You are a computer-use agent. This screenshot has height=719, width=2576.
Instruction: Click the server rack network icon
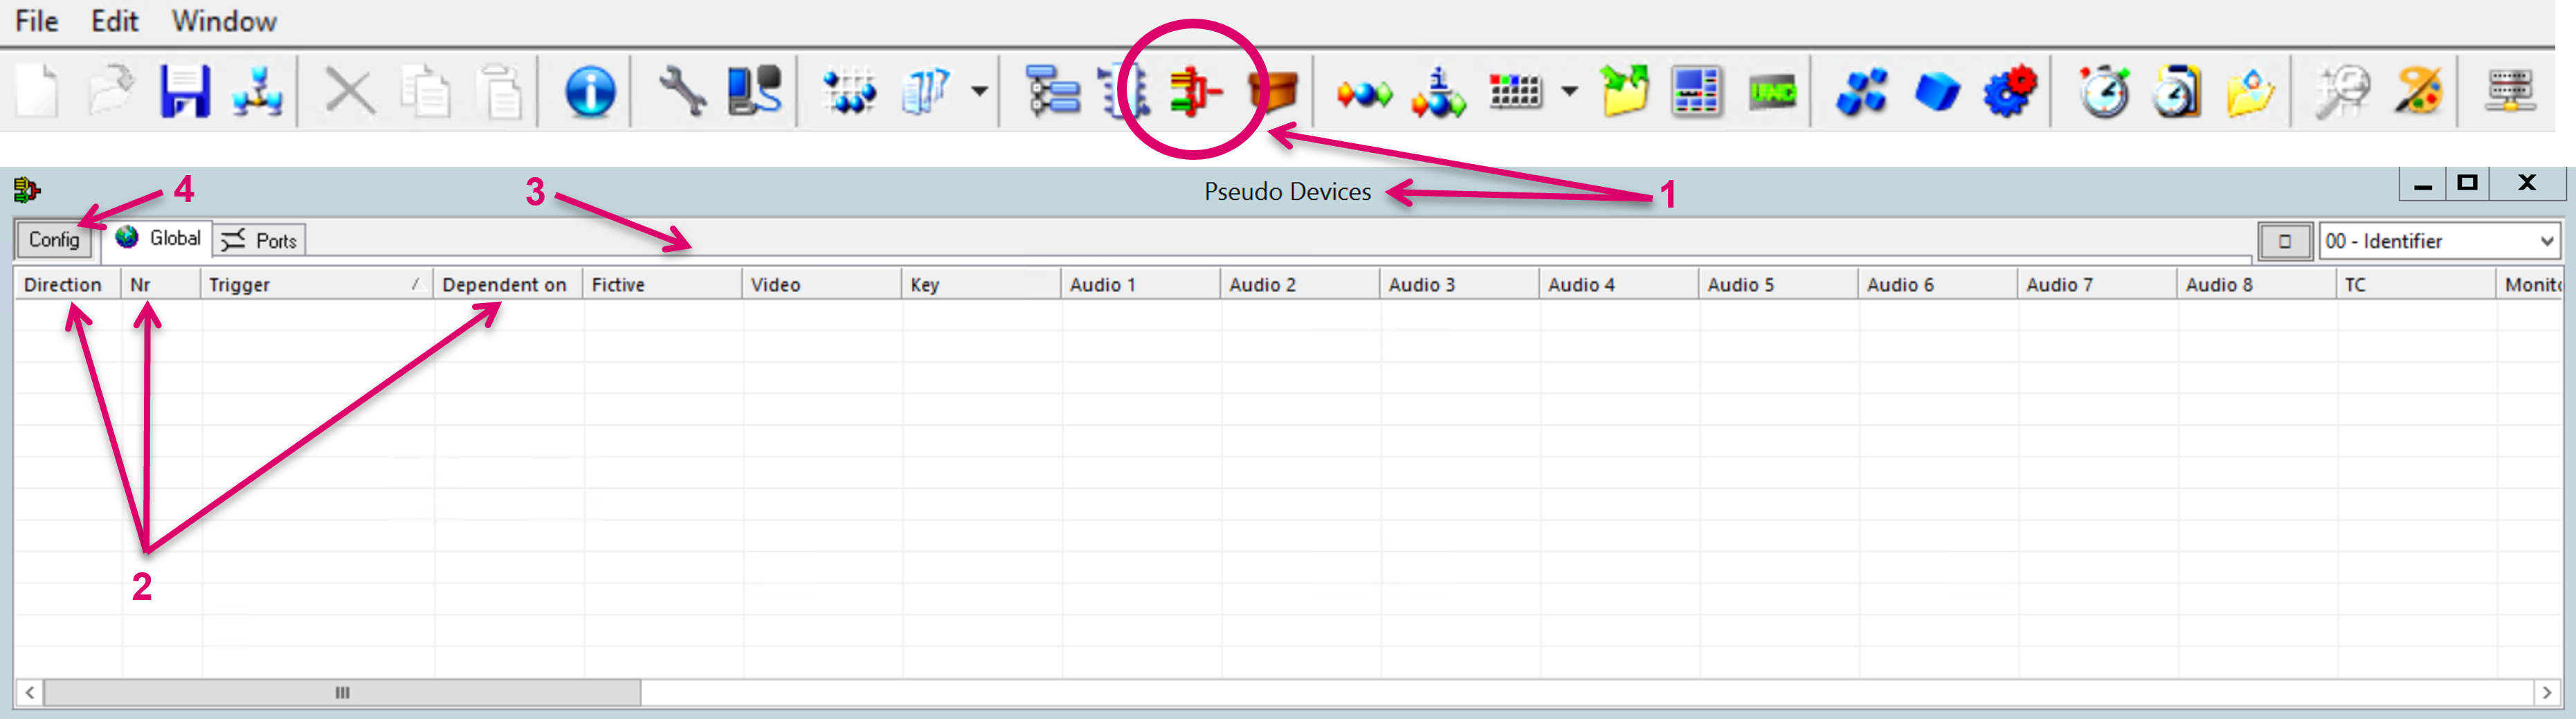click(2509, 92)
